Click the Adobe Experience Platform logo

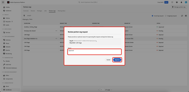pos(8,2)
